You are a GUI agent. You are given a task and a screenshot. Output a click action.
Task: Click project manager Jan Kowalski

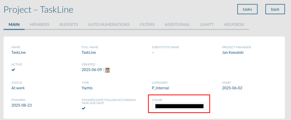coord(233,52)
